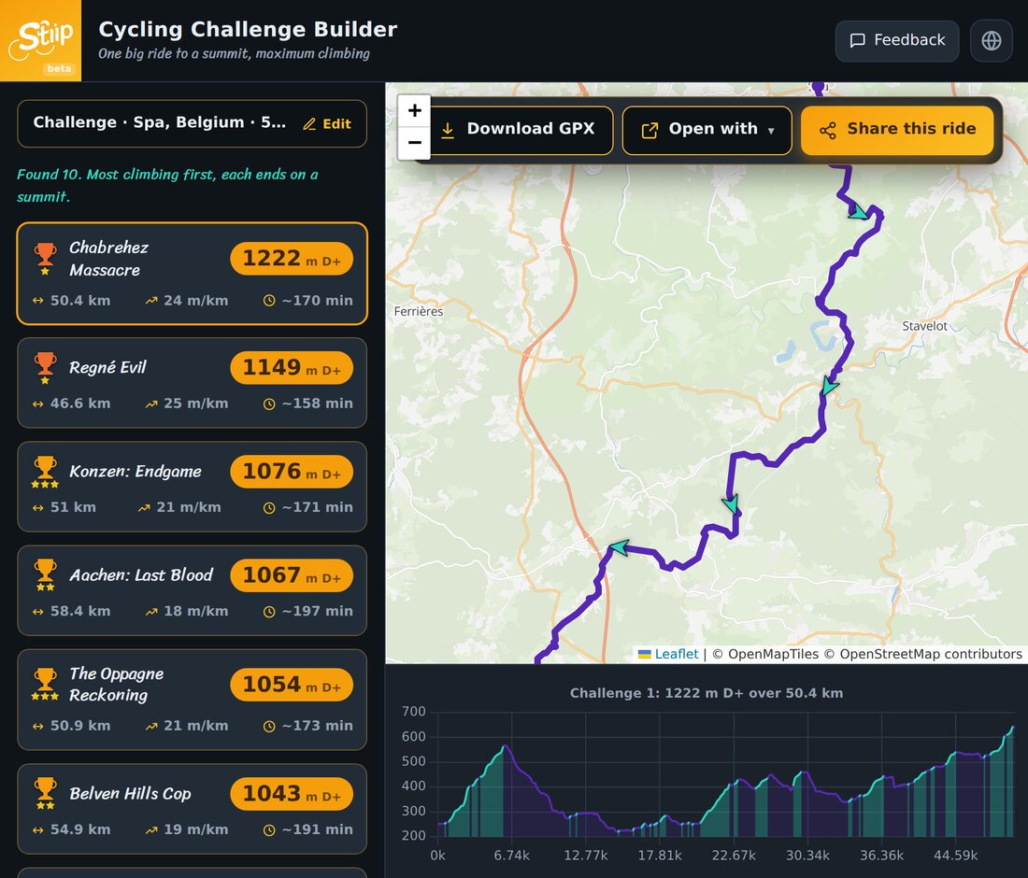The height and width of the screenshot is (878, 1028).
Task: Click the clock icon beside ~171 min
Action: [269, 508]
